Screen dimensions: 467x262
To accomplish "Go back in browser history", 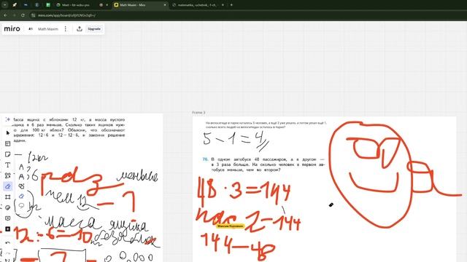I will (x=5, y=15).
